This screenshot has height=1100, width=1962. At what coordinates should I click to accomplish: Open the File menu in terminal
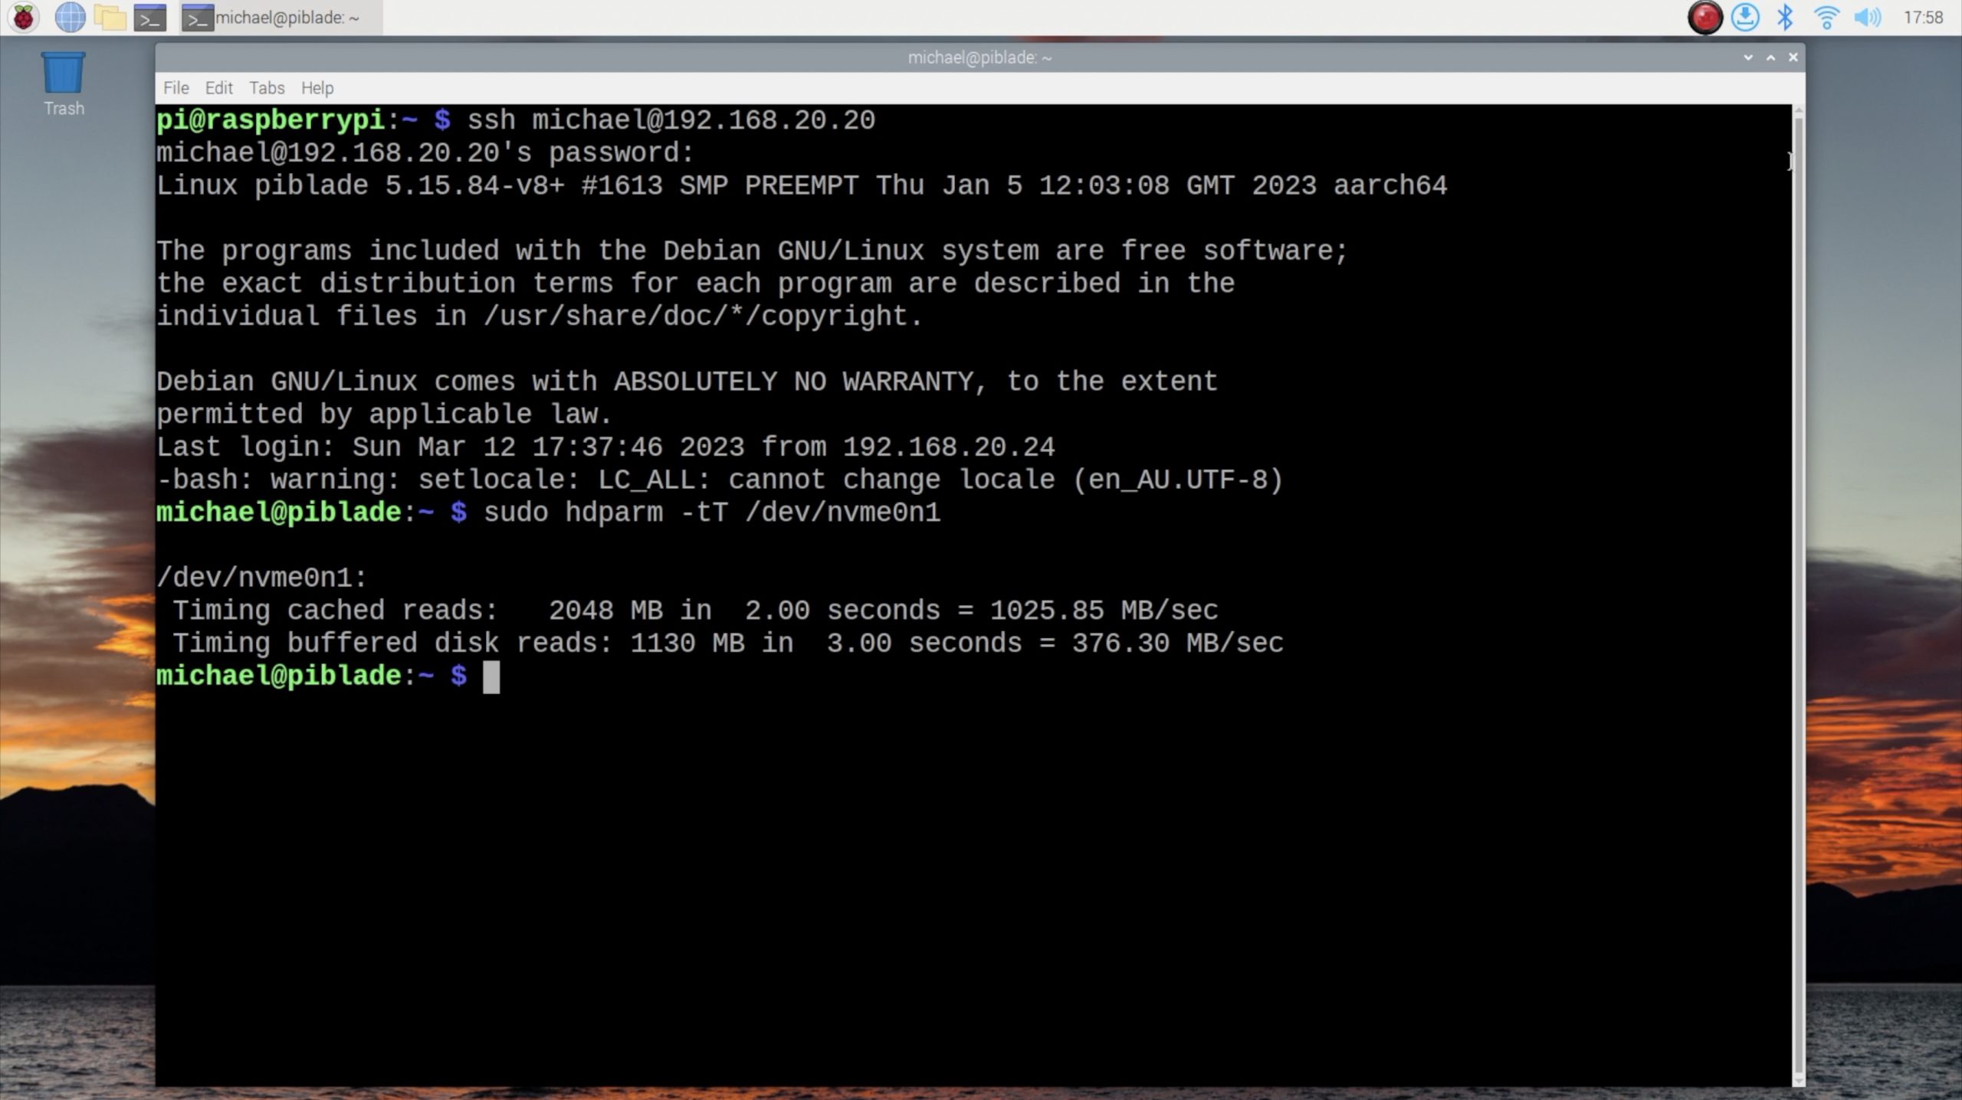tap(176, 88)
